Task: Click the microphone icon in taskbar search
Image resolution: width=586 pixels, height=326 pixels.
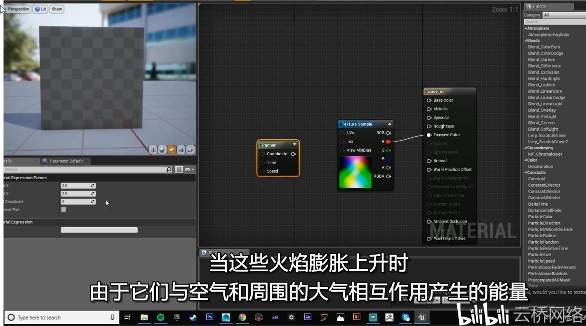Action: click(112, 318)
